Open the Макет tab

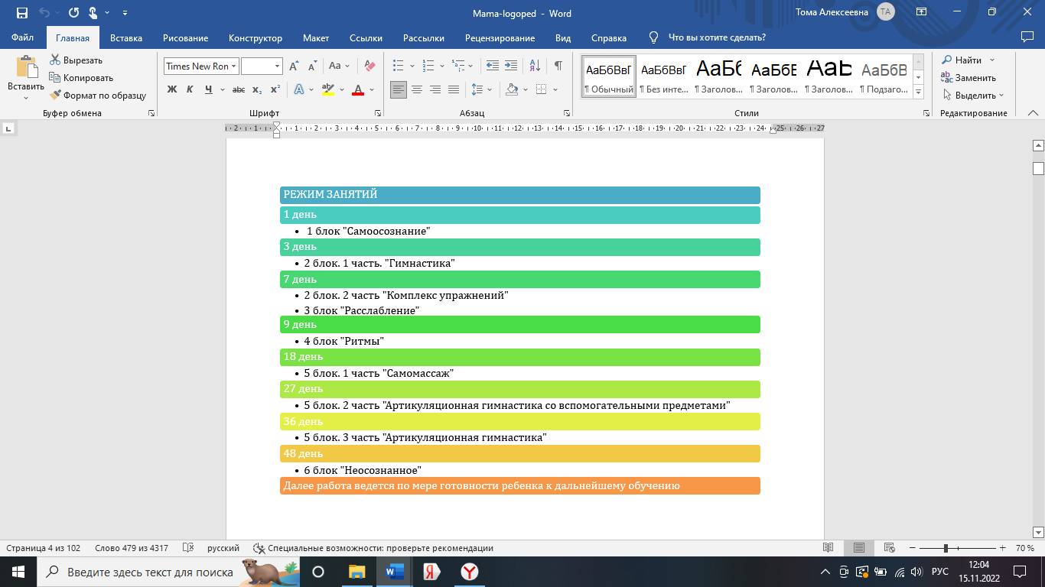coord(316,37)
